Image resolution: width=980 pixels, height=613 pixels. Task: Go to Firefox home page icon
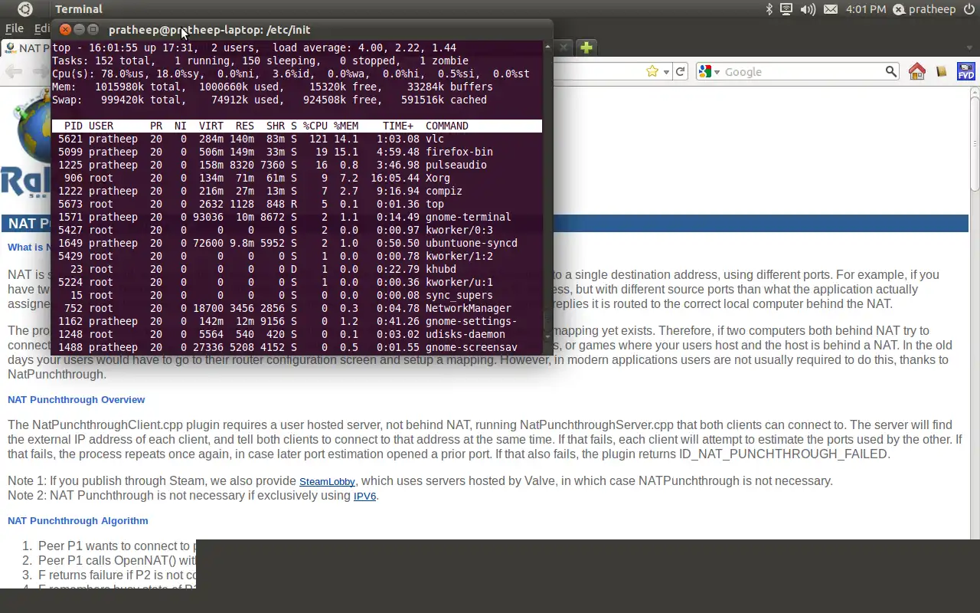(917, 71)
